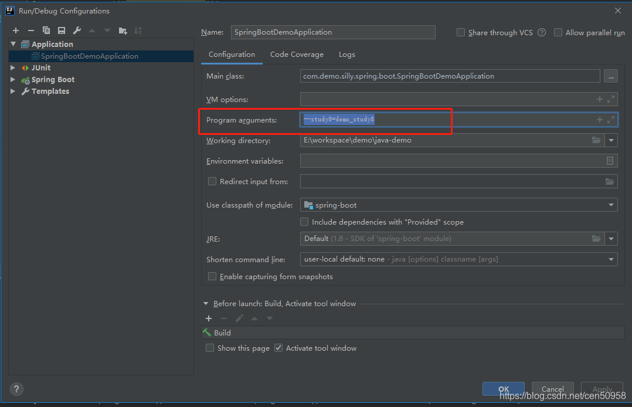Click the Main class input field
The height and width of the screenshot is (407, 632).
tap(450, 76)
